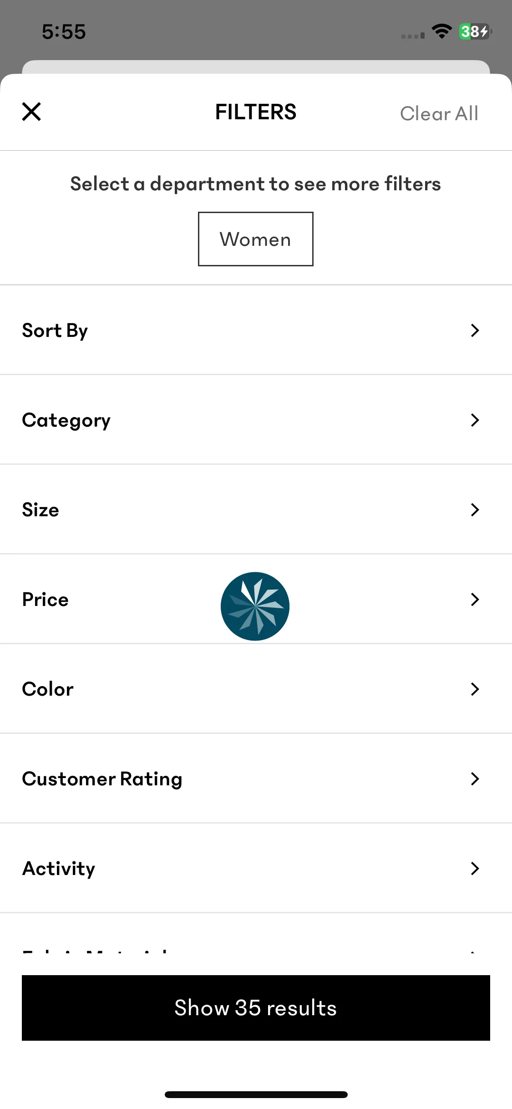Open the Activity filter
Viewport: 512px width, 1109px height.
(256, 868)
